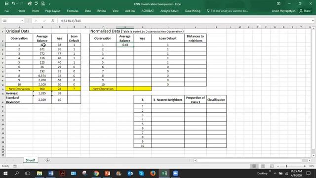Open Word from the taskbar
The width and height of the screenshot is (316, 178).
click(51, 174)
